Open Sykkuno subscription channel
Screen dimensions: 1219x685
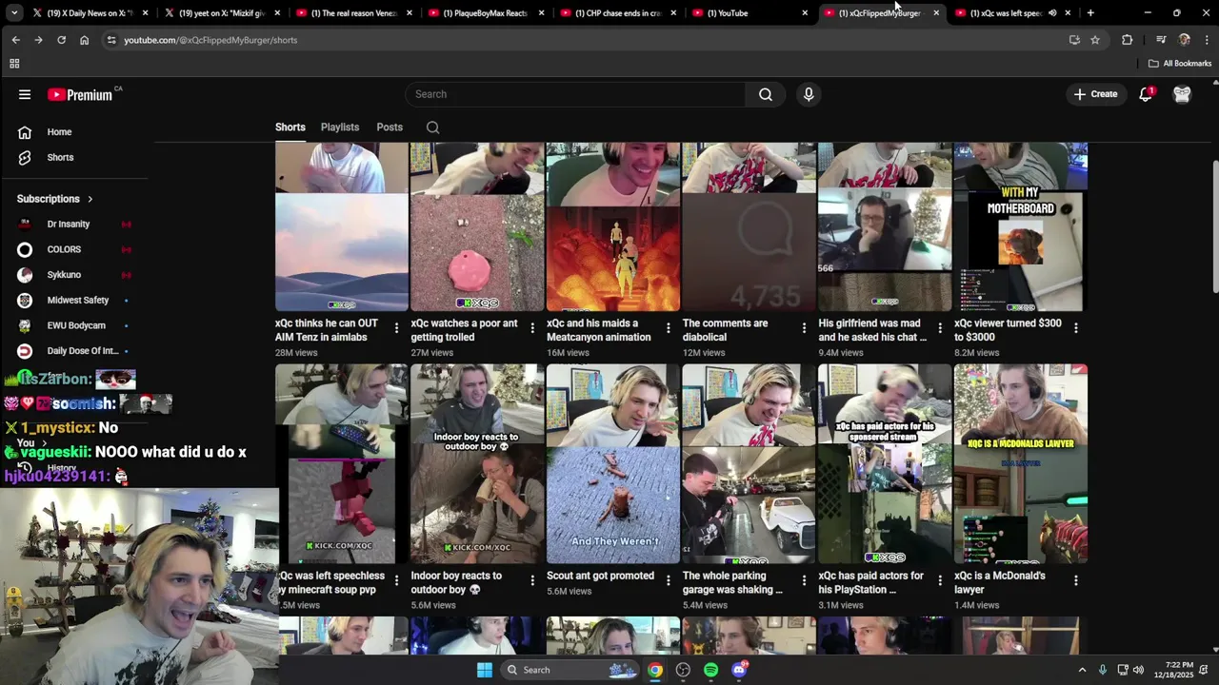click(76, 275)
